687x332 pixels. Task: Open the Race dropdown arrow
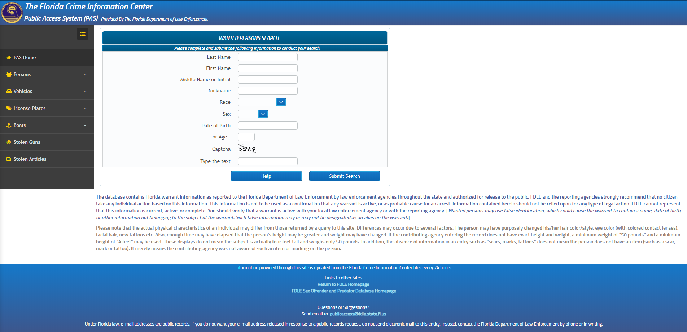coord(281,102)
